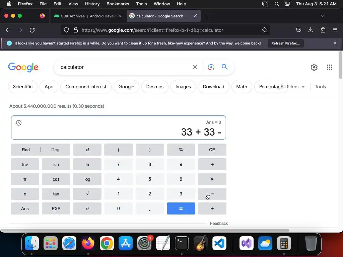343x257 pixels.
Task: Toggle the Inv inverse functions key
Action: tap(25, 164)
